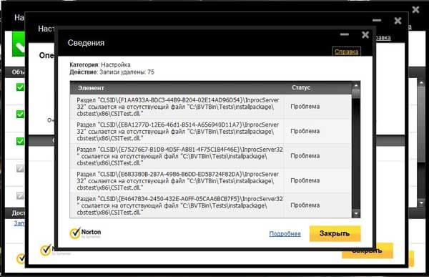Toggle lowest green checkbox in rear window

[x=20, y=142]
